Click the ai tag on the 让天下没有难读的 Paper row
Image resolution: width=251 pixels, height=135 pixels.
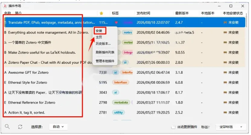pos(115,92)
